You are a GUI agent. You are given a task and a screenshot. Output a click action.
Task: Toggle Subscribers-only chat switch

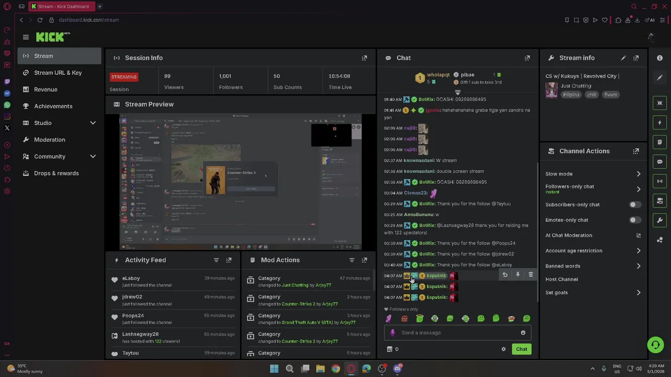pos(634,205)
